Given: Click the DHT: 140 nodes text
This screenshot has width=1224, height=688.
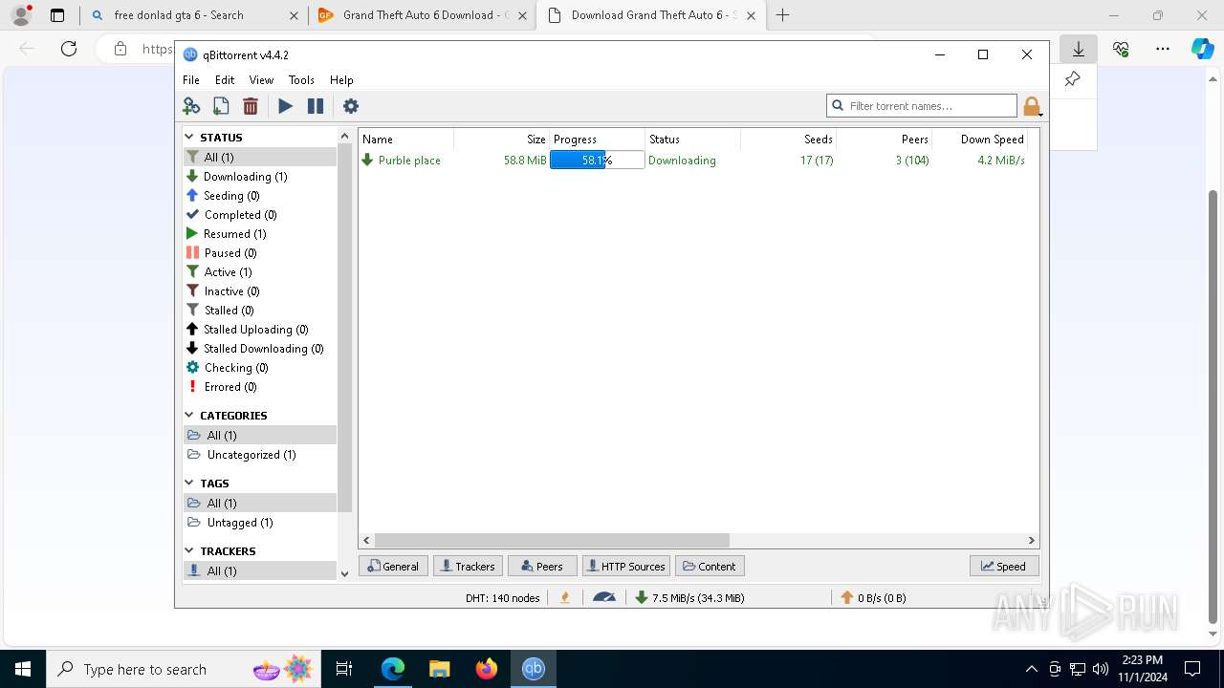Looking at the screenshot, I should coord(502,597).
